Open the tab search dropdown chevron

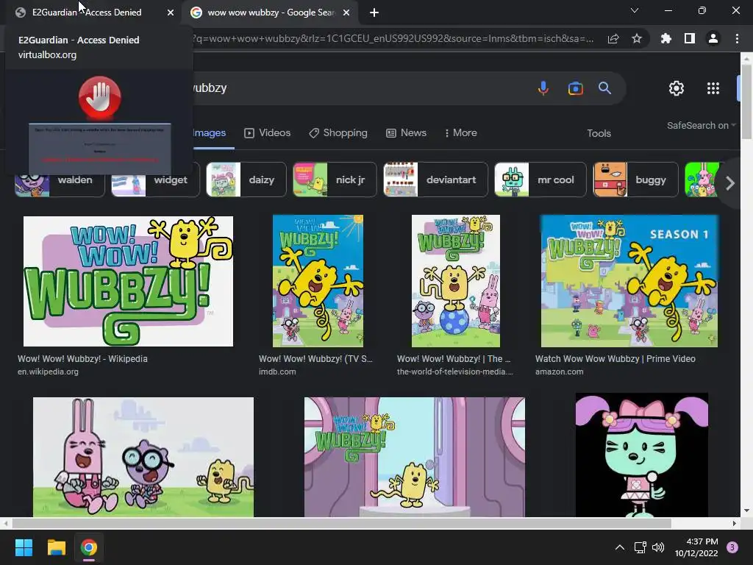pyautogui.click(x=635, y=10)
